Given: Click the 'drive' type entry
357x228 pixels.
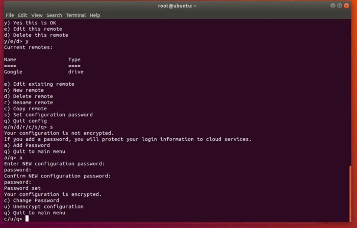Looking at the screenshot, I should pyautogui.click(x=76, y=72).
